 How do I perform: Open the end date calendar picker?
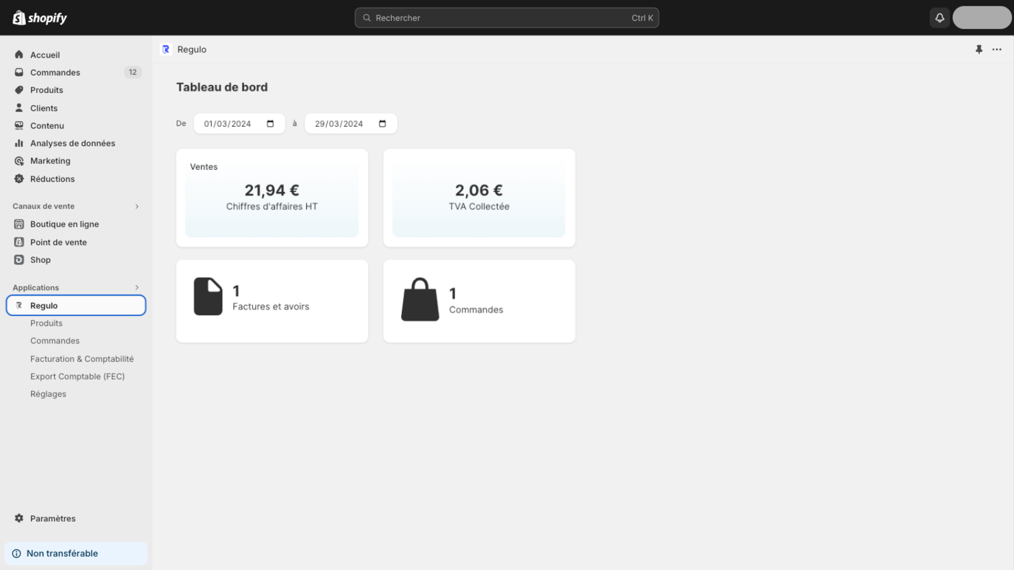383,123
